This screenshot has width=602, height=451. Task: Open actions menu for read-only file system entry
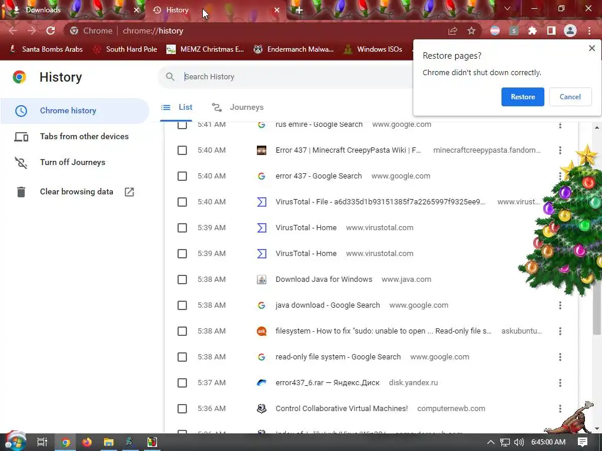point(560,357)
